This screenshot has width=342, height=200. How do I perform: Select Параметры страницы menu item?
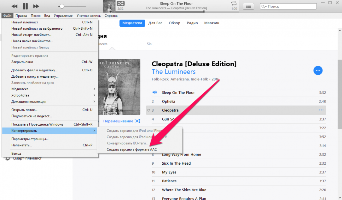(x=50, y=139)
